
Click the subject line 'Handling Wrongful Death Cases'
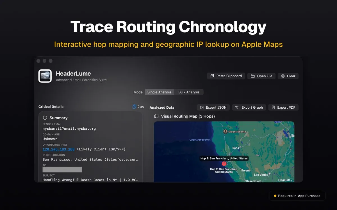[90, 180]
